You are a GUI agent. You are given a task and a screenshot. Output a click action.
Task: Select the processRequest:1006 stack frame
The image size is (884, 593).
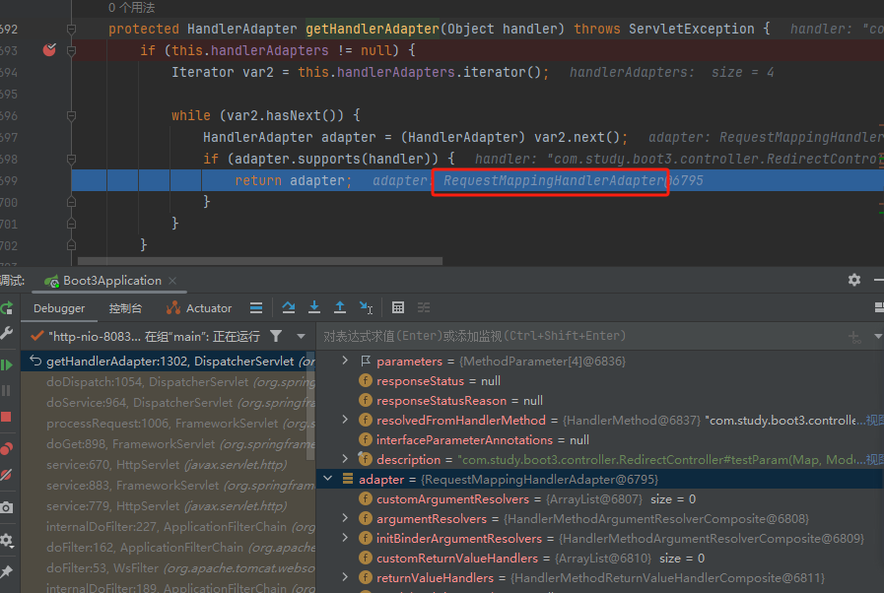[168, 424]
